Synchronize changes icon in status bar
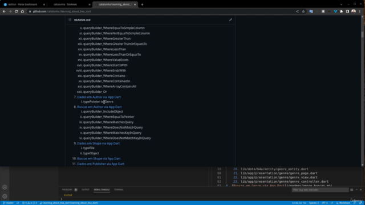Image resolution: width=365 pixels, height=205 pixels. point(18,203)
